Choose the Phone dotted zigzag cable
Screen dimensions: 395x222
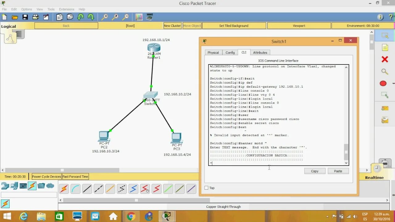pos(122,189)
